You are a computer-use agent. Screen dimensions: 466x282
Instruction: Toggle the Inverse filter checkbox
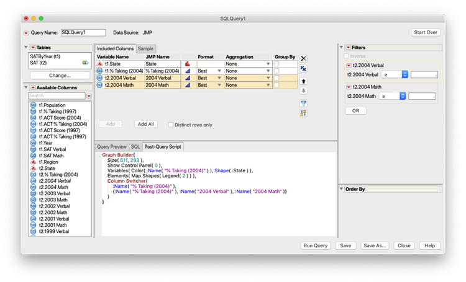tap(346, 56)
